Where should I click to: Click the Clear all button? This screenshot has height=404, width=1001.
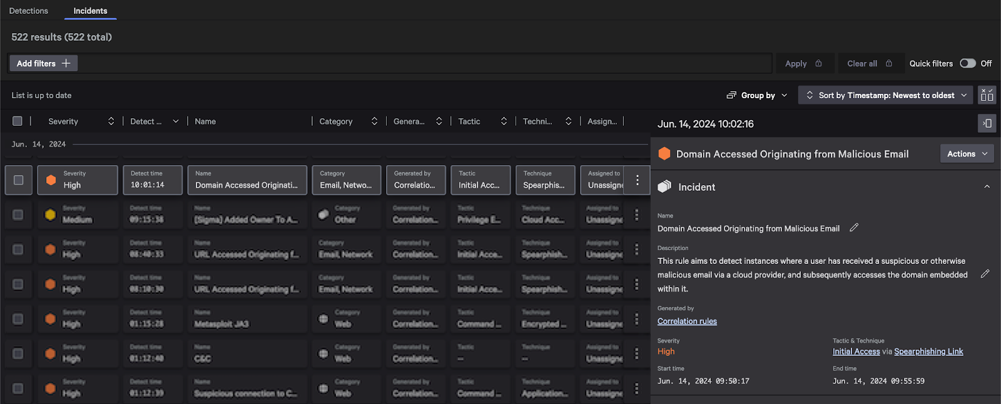[870, 63]
